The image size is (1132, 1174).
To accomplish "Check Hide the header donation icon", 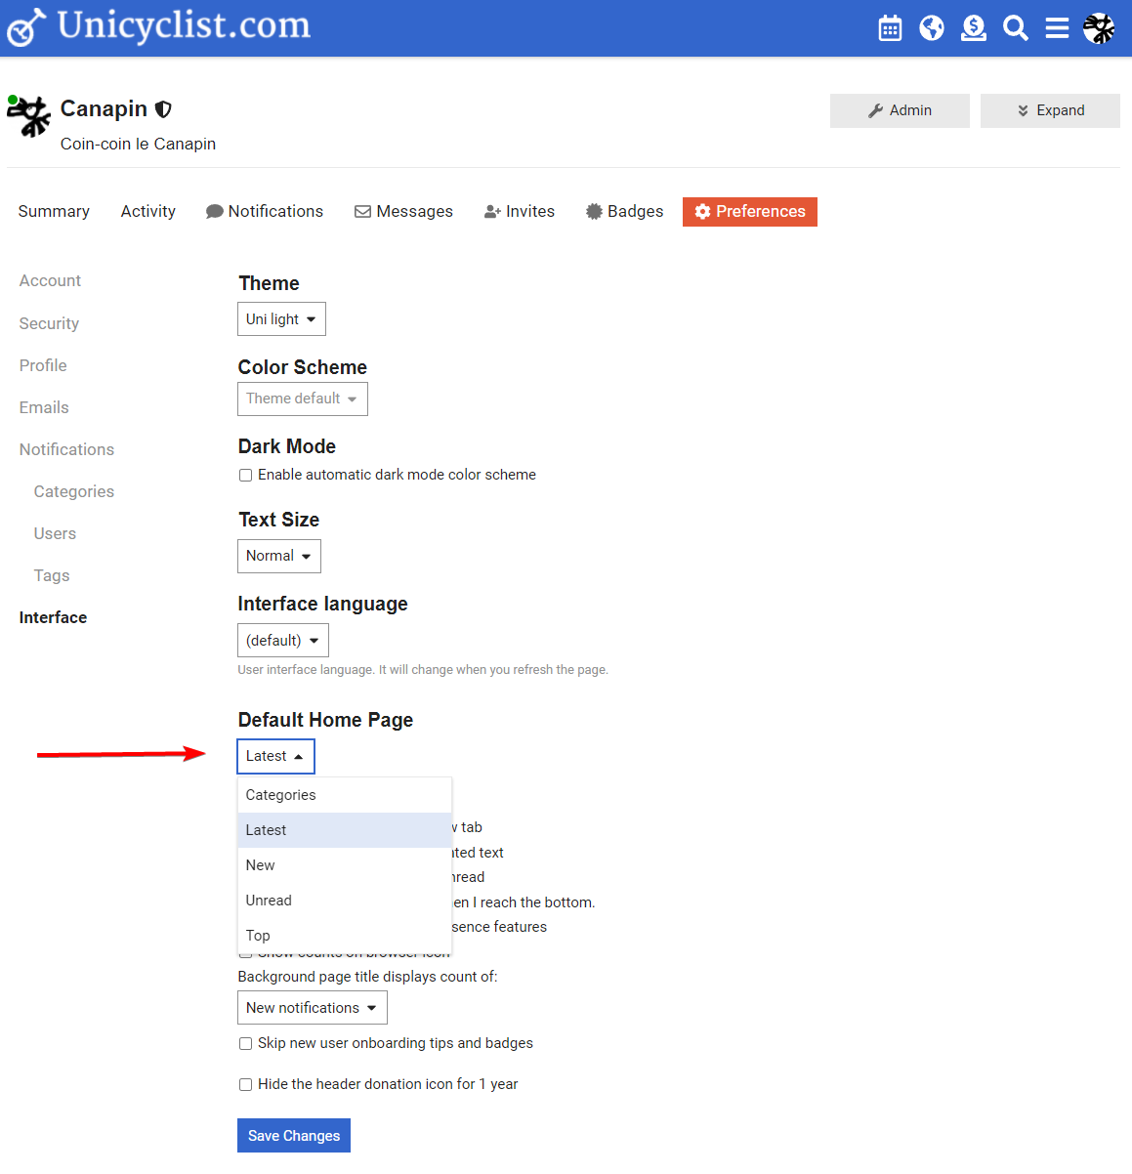I will [246, 1085].
